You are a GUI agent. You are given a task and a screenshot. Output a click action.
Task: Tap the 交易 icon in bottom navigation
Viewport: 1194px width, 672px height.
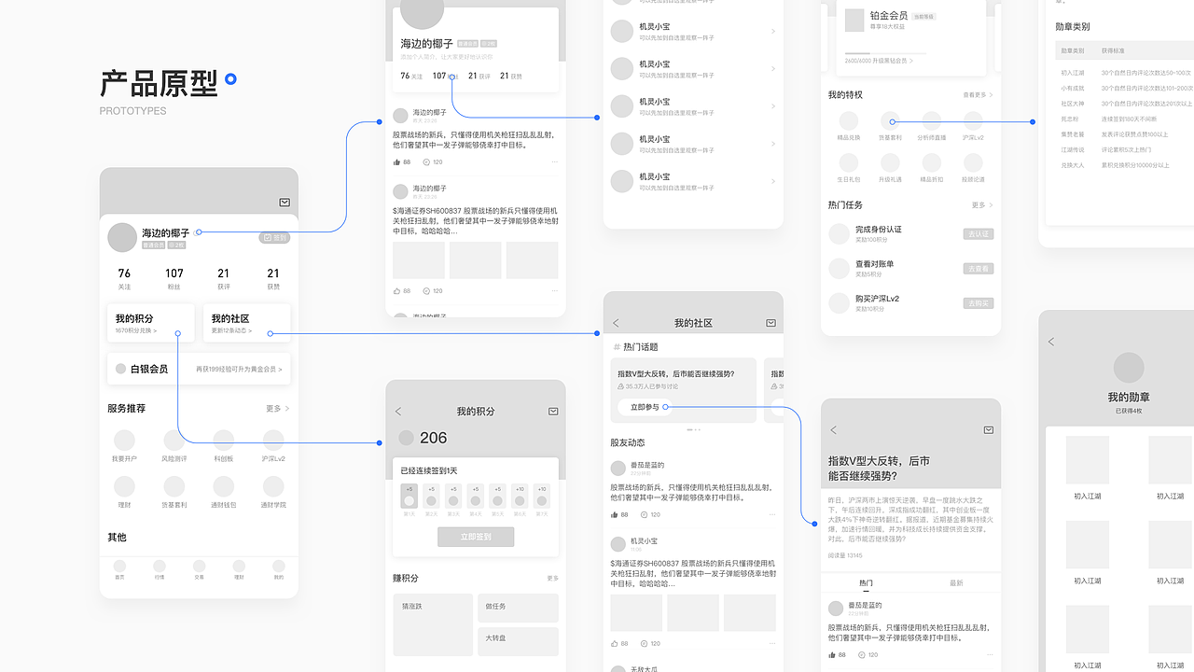point(200,567)
